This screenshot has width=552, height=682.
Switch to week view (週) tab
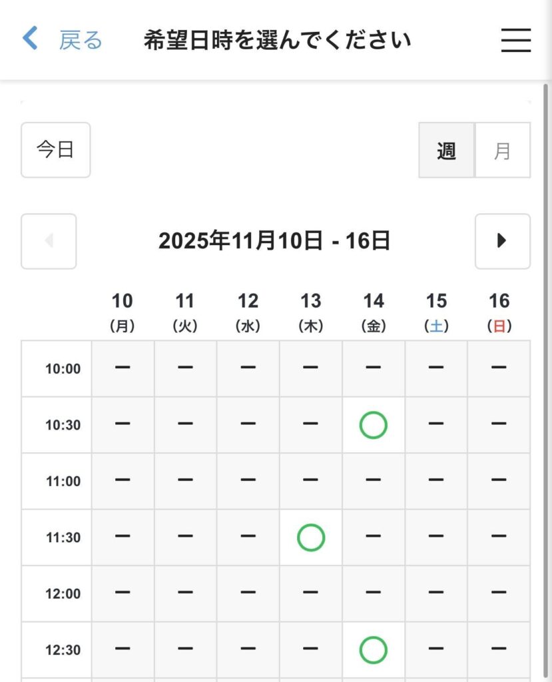[x=446, y=151]
